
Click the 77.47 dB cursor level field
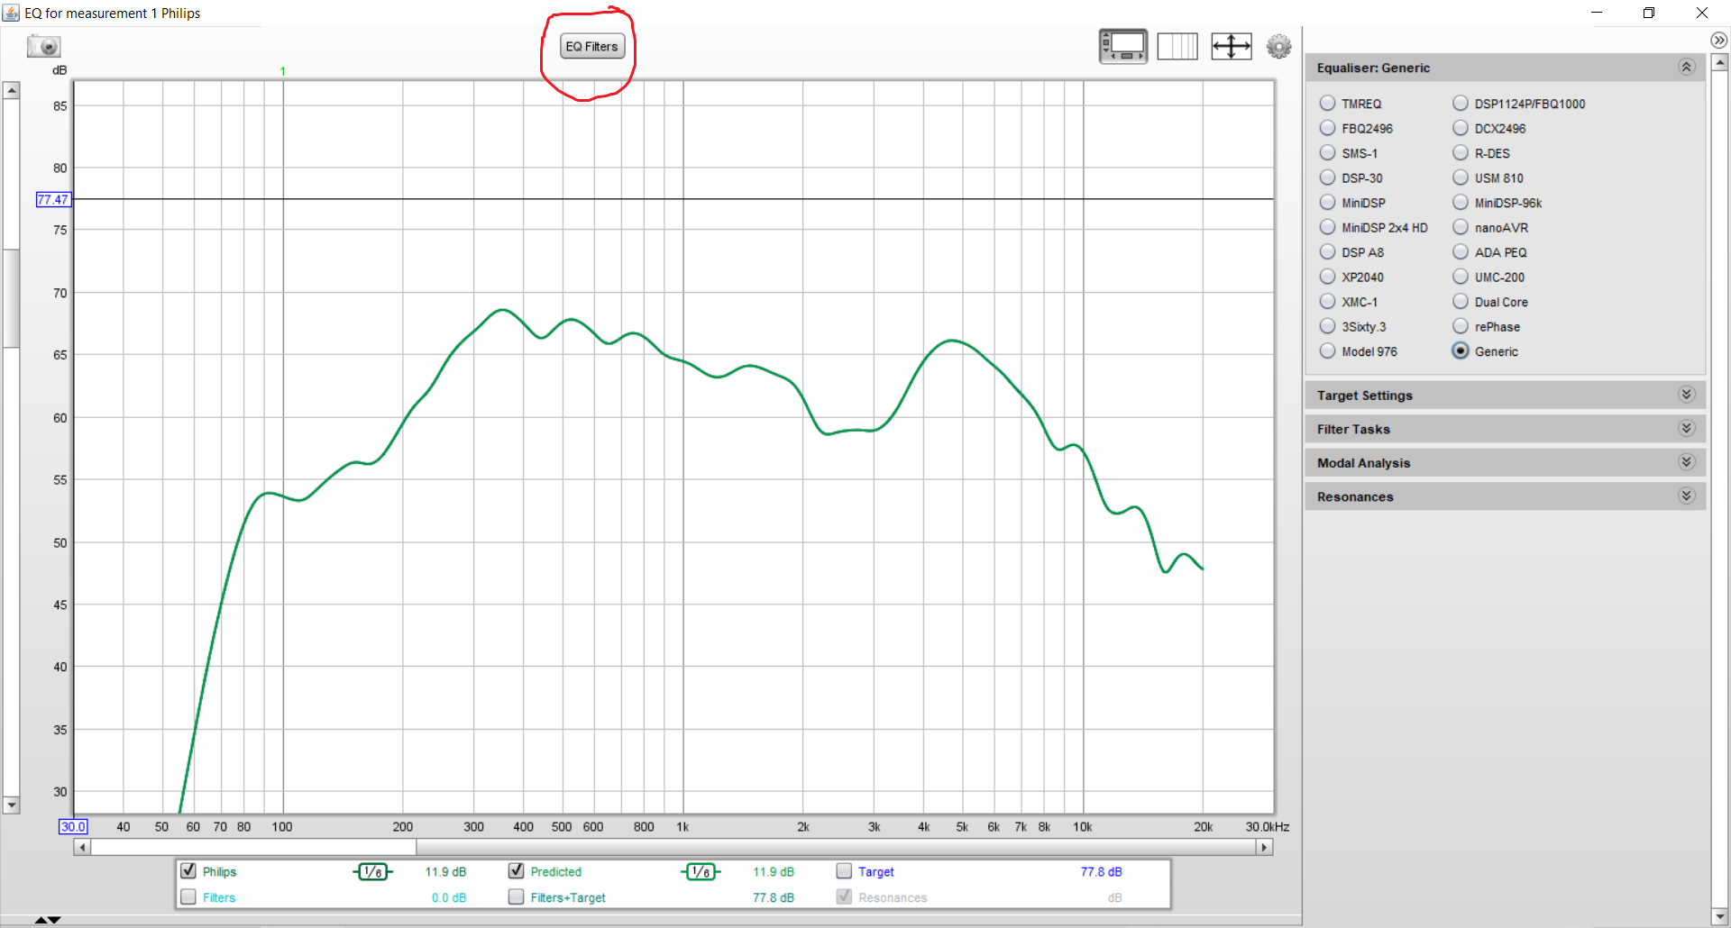tap(52, 199)
